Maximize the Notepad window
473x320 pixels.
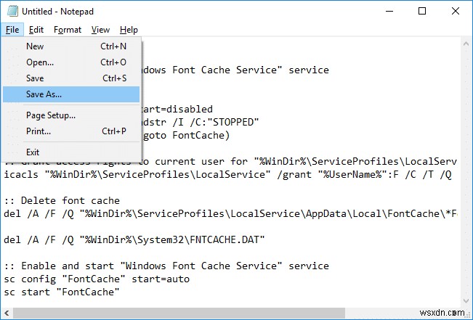click(x=421, y=12)
